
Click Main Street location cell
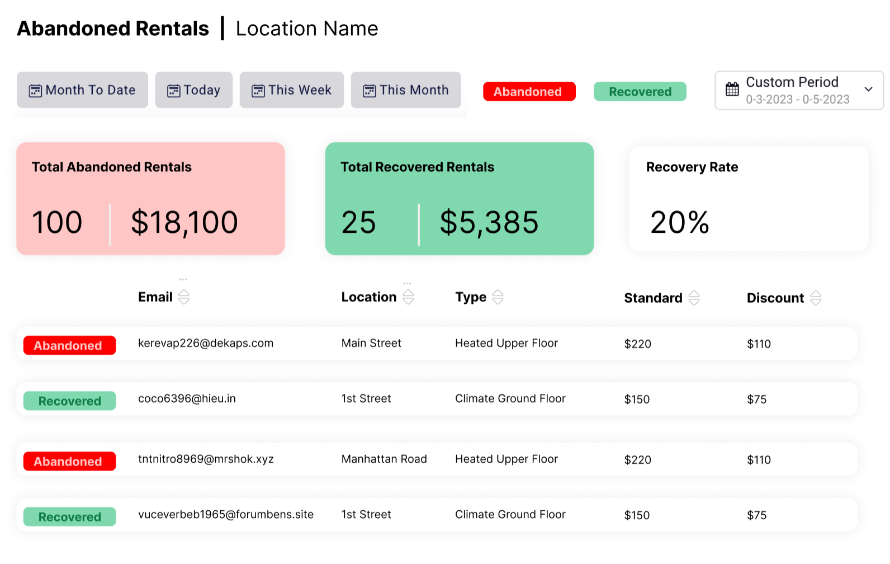pos(371,343)
